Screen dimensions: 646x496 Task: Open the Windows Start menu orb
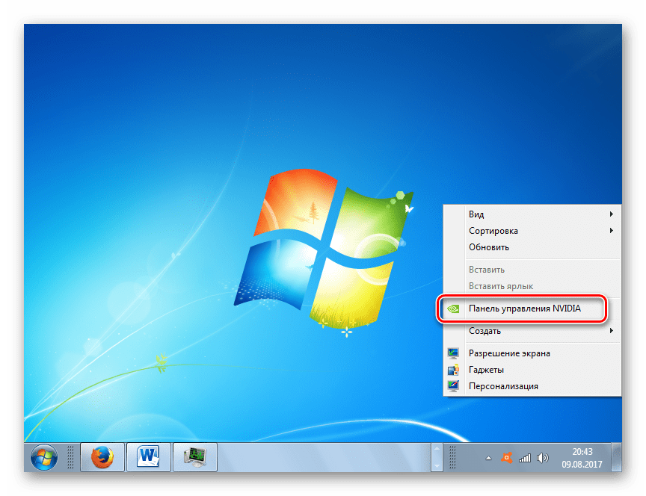pyautogui.click(x=44, y=457)
